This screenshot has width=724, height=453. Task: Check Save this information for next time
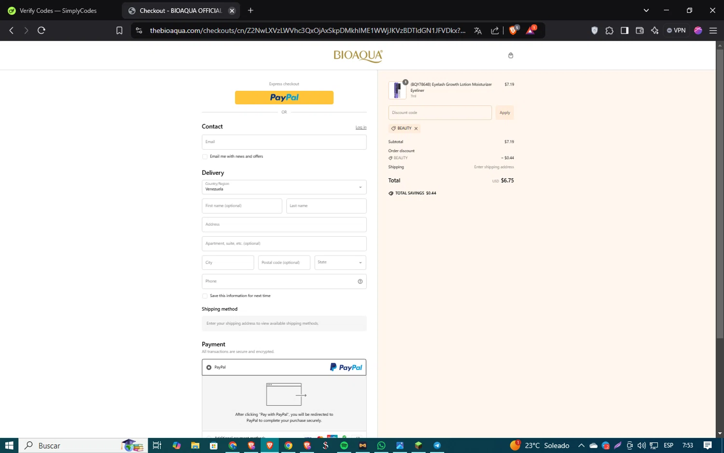pyautogui.click(x=205, y=296)
